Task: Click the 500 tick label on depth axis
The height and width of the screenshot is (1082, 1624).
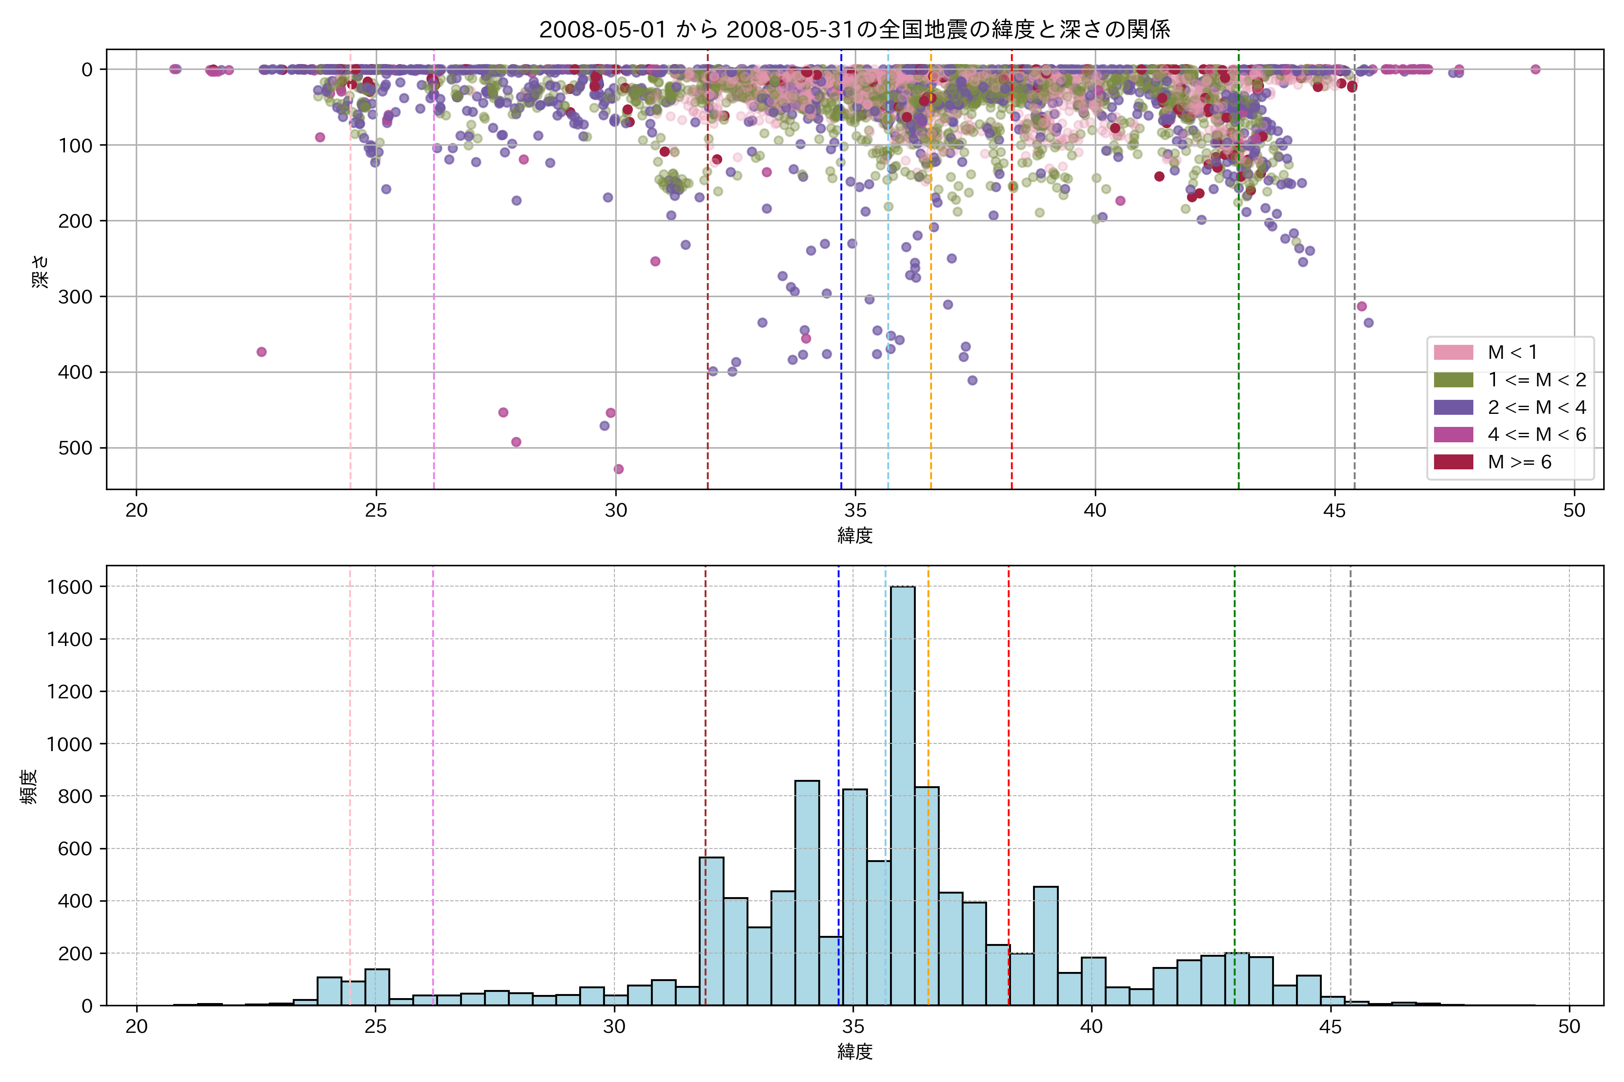Action: [x=75, y=449]
